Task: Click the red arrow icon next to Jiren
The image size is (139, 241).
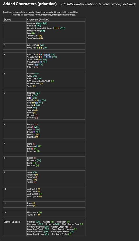Action: point(33,127)
